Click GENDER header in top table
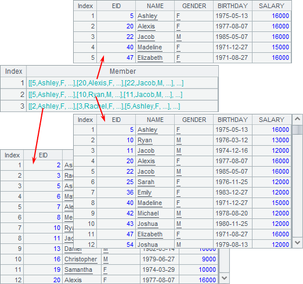Image resolution: width=303 pixels, height=284 pixels. point(194,6)
